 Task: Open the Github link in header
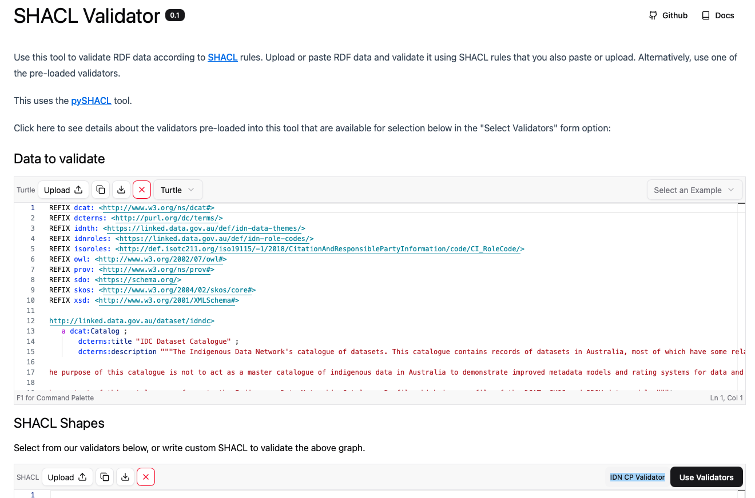[x=668, y=15]
